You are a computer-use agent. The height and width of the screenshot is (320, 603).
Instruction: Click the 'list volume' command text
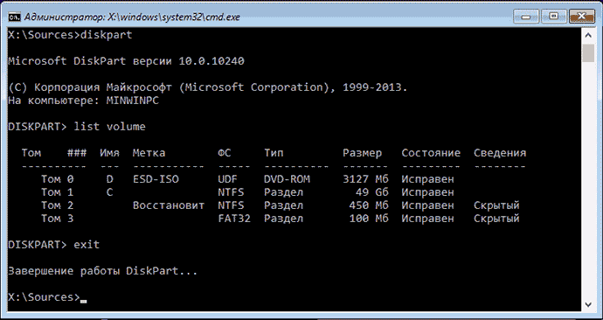[x=109, y=127]
